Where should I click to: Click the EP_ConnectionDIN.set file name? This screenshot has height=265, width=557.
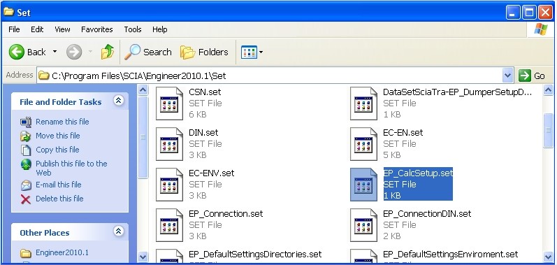point(427,213)
